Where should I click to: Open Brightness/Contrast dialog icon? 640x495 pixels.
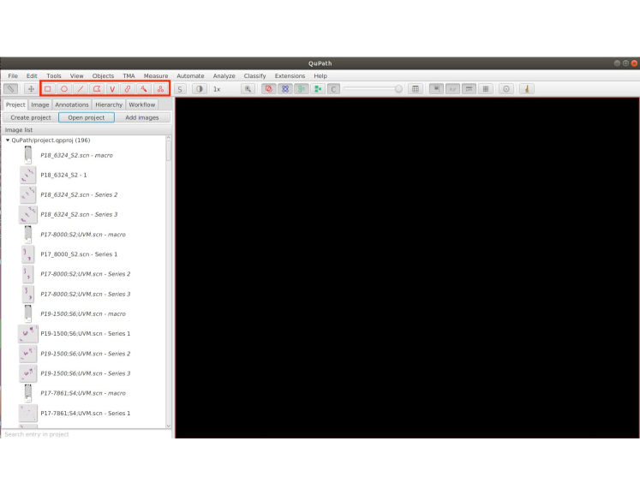pyautogui.click(x=199, y=89)
